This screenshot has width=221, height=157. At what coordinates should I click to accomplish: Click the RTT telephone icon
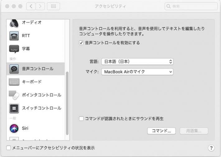click(x=14, y=36)
